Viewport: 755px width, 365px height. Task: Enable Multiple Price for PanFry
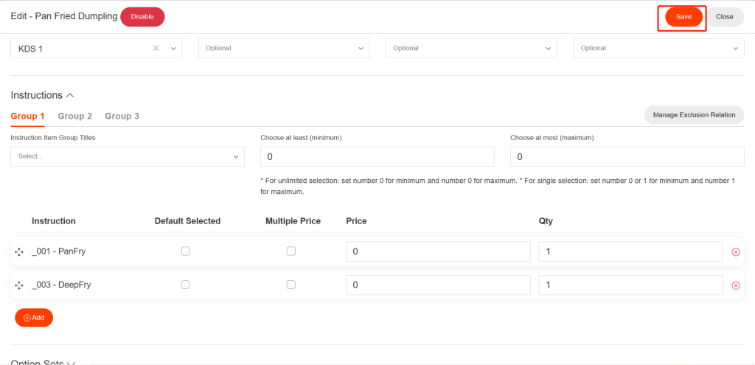coord(291,251)
